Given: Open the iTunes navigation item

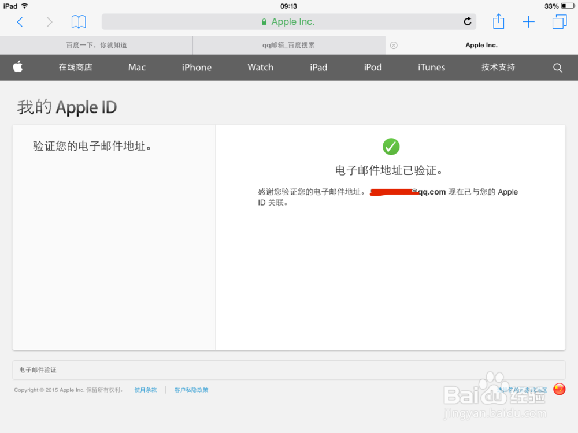Looking at the screenshot, I should click(x=432, y=68).
